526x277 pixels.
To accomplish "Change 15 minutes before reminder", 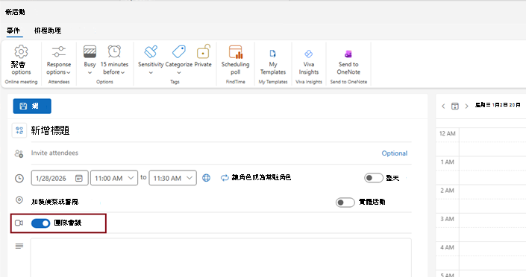I will [x=114, y=60].
